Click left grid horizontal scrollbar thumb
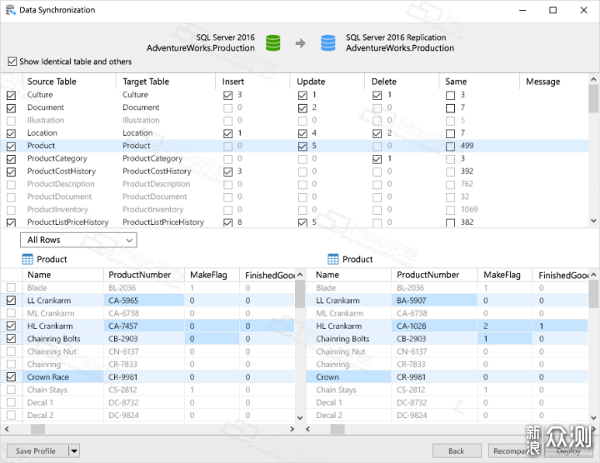This screenshot has width=600, height=463. (37, 429)
